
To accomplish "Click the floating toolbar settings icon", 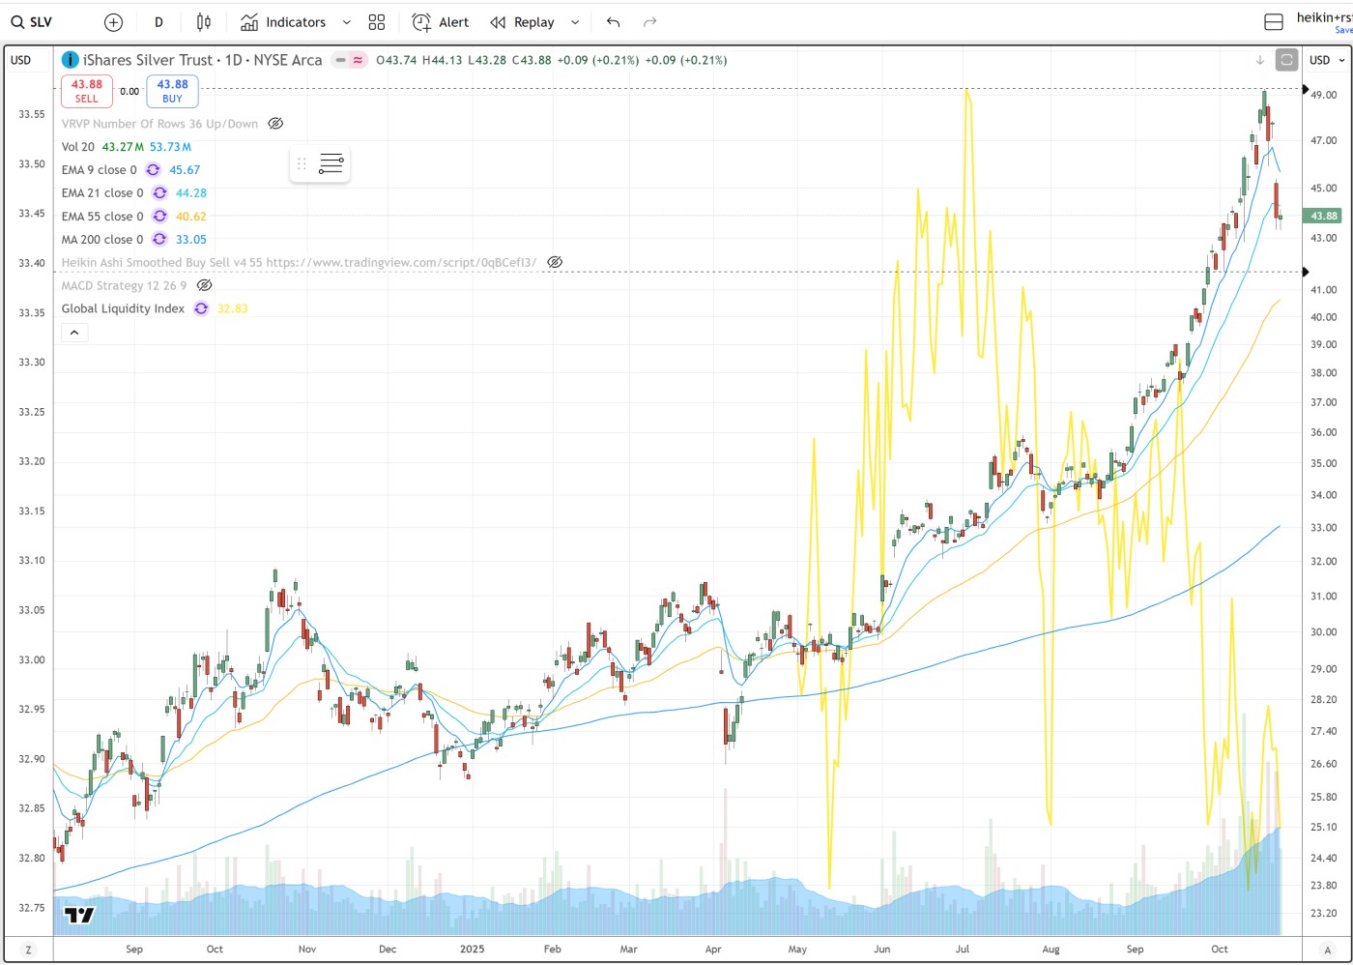I will [331, 164].
